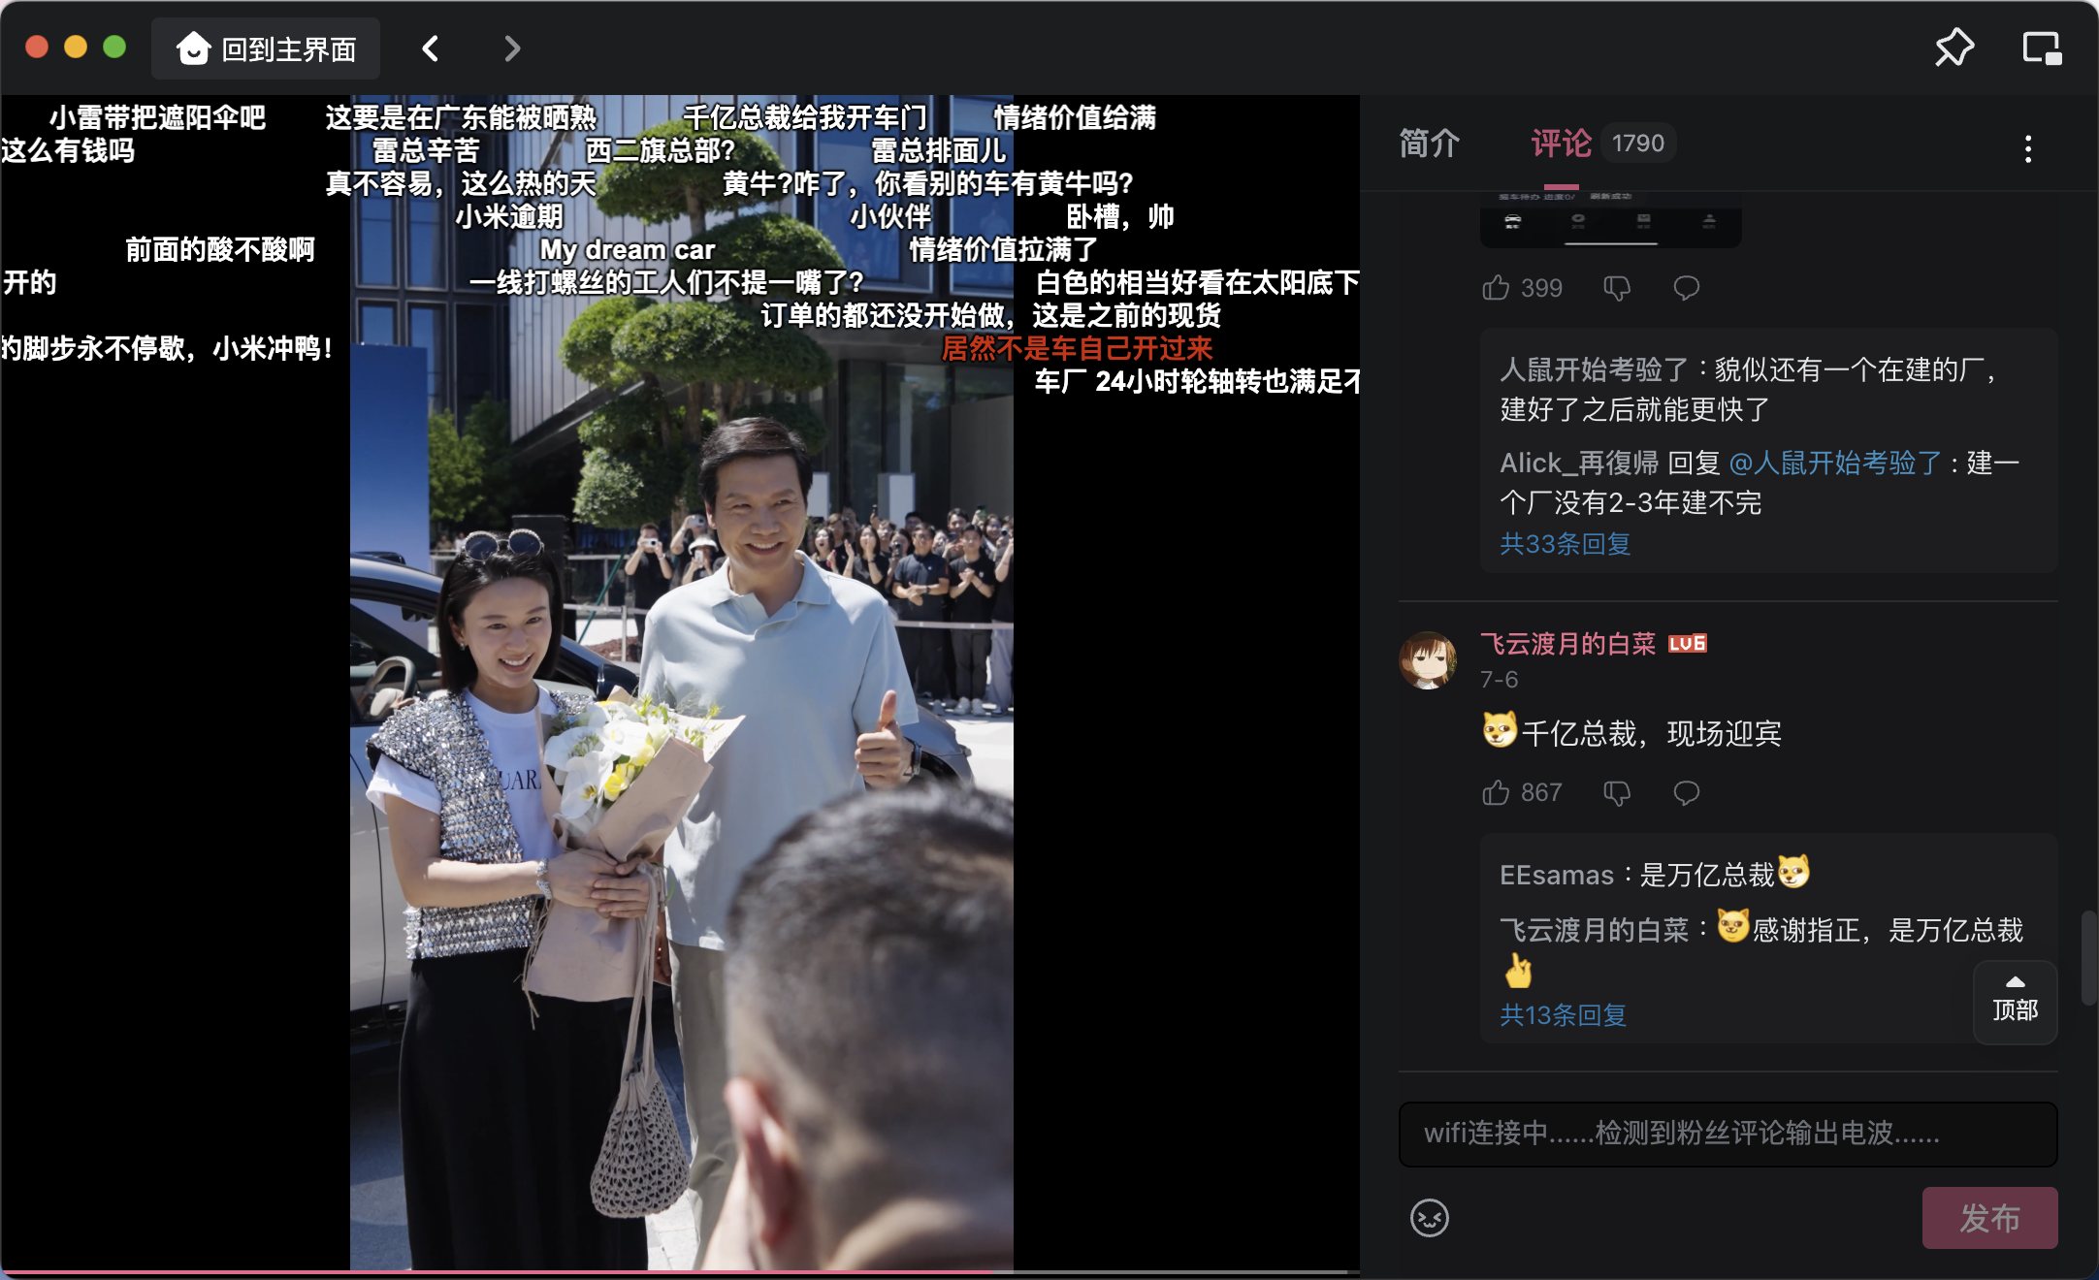Click the image thumbnail above 399 likes
This screenshot has height=1280, width=2099.
1610,219
